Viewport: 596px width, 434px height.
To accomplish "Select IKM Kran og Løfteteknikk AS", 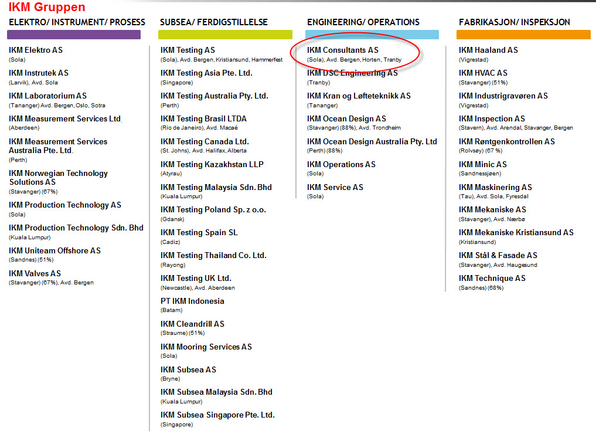I will click(x=359, y=96).
